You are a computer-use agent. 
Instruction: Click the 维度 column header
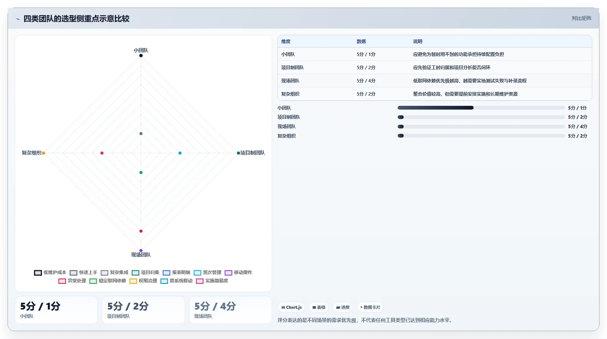[286, 42]
